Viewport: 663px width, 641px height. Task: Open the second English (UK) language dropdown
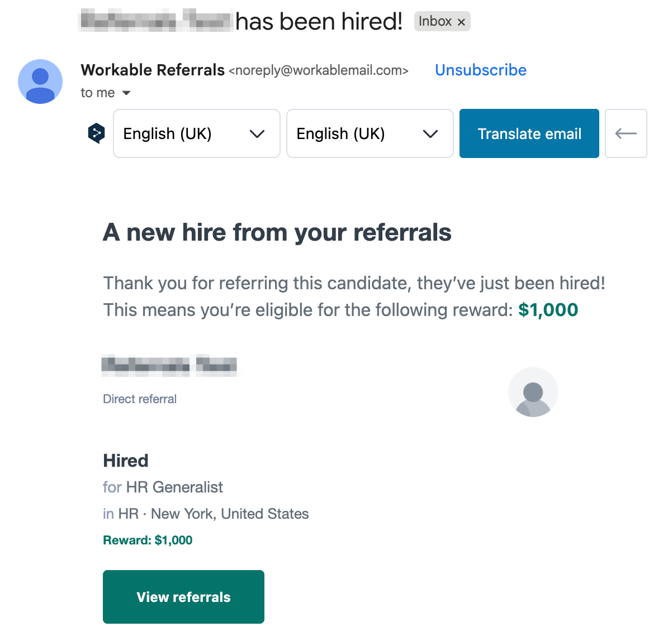(370, 133)
